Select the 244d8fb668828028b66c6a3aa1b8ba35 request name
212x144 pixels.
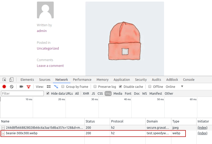coord(45,128)
